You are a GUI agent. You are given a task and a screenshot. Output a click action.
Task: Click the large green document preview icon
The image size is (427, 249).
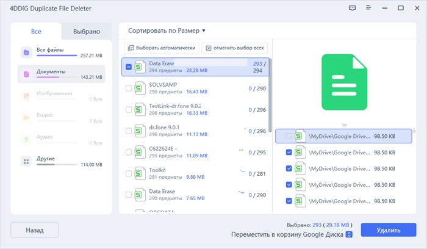point(344,82)
